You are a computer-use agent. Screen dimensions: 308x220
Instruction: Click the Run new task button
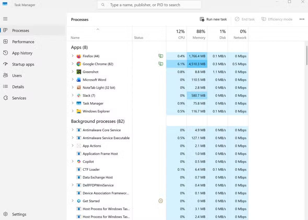(x=213, y=19)
